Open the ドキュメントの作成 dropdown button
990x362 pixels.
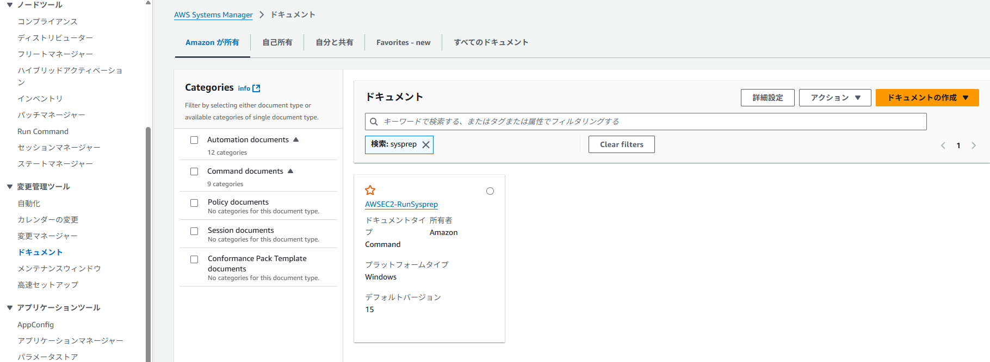coord(927,98)
